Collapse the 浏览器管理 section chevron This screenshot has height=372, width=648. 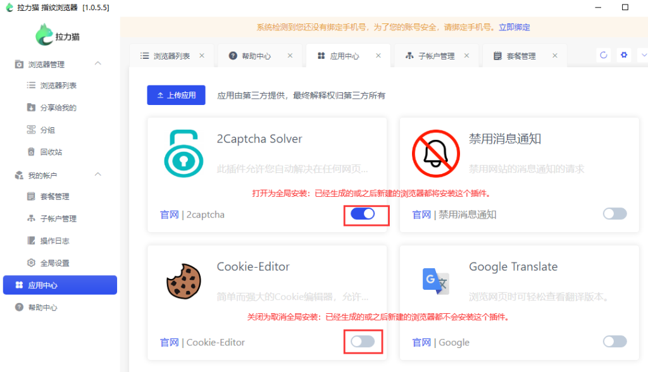pyautogui.click(x=98, y=64)
